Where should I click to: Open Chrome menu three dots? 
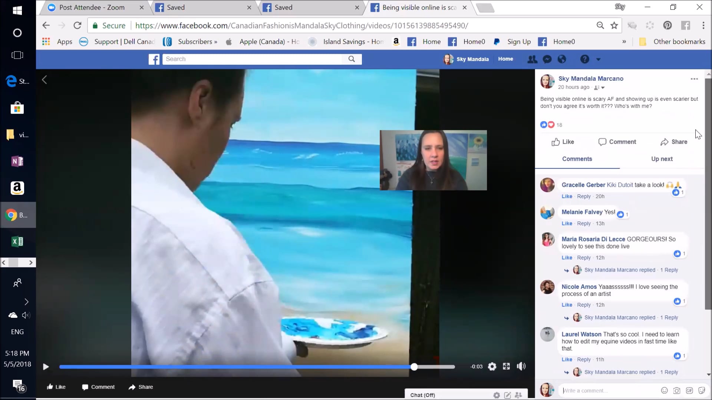[703, 26]
